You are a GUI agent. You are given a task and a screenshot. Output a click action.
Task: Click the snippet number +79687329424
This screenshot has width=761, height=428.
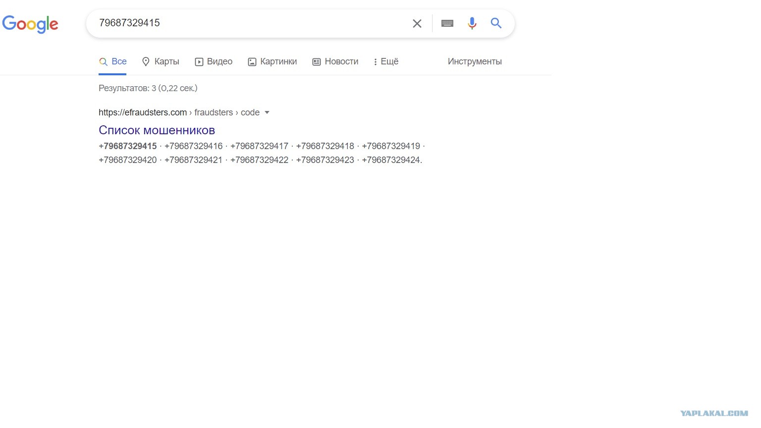[x=391, y=160]
